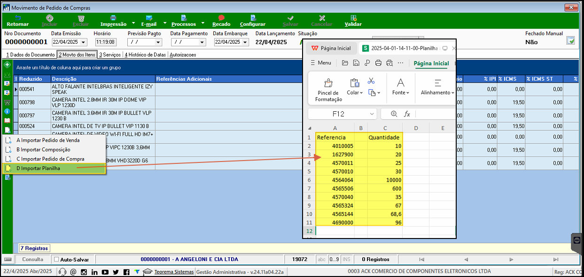Click the scissors cut icon
Screen dimensions: 584x277
pyautogui.click(x=371, y=81)
